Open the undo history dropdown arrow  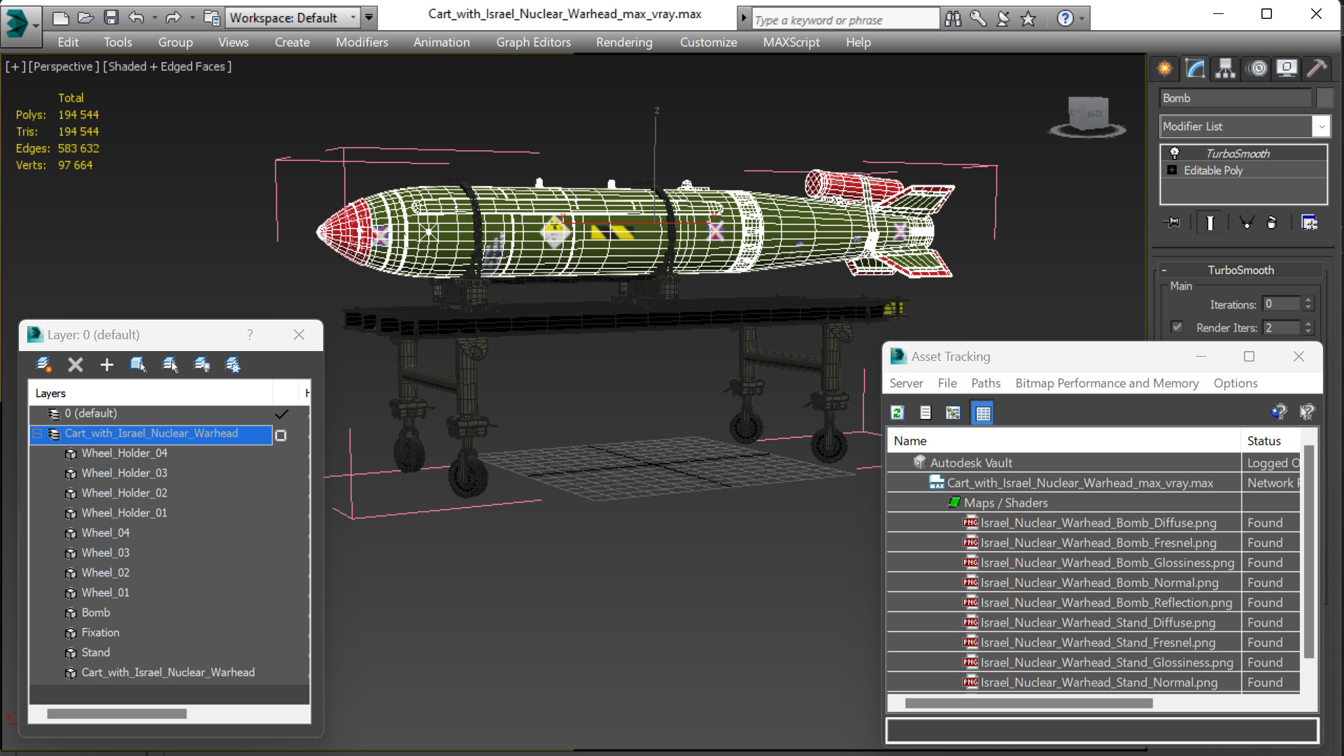[x=154, y=17]
